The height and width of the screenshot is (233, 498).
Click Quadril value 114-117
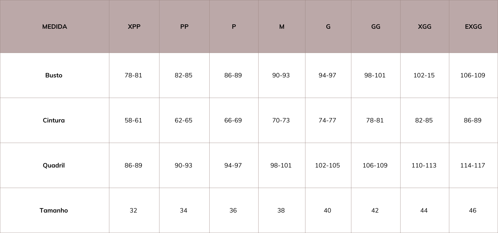tap(473, 165)
